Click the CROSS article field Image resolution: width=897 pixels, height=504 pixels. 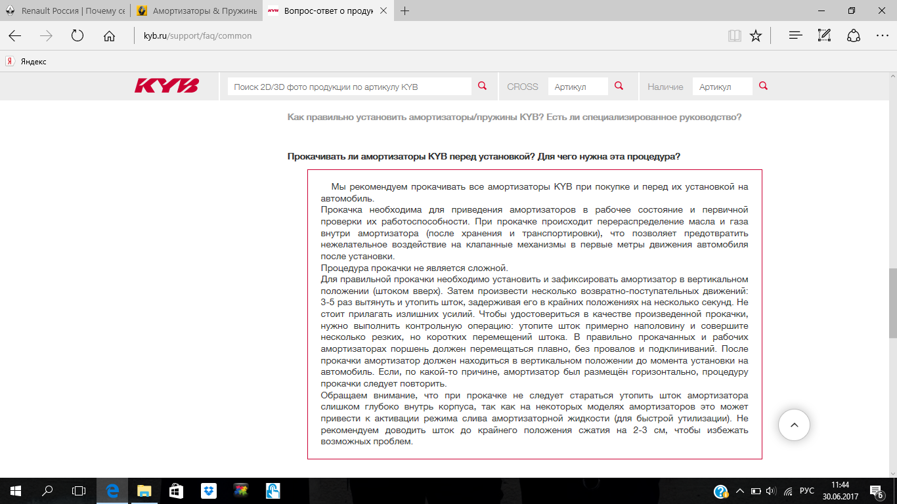point(578,87)
